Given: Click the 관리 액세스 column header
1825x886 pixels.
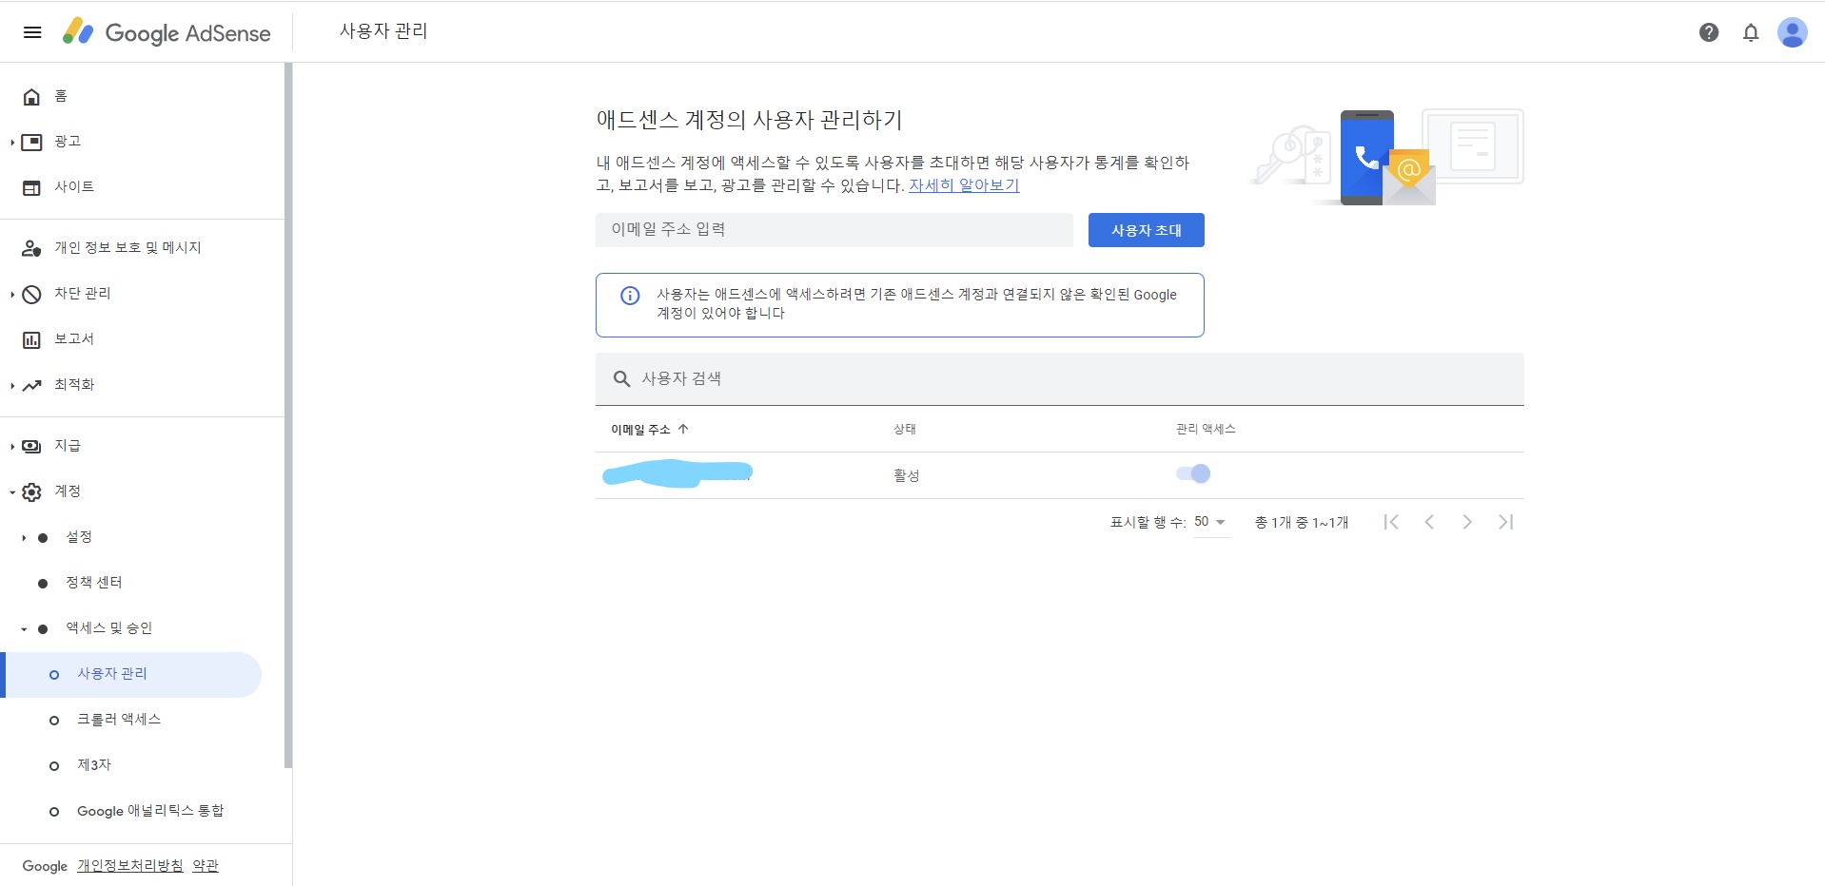Looking at the screenshot, I should coord(1206,429).
